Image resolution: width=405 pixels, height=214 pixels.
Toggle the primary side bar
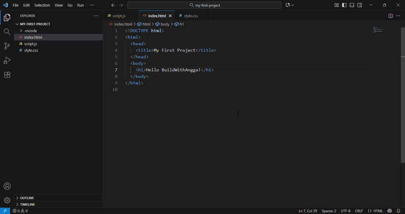click(x=344, y=5)
